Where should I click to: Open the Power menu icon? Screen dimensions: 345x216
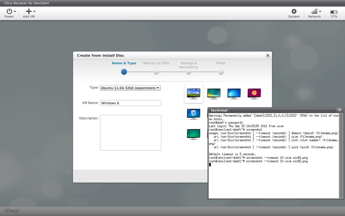coord(9,11)
